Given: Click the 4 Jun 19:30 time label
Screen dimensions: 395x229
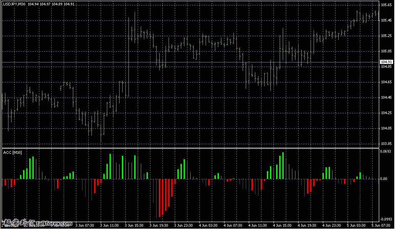Looking at the screenshot, I should pyautogui.click(x=307, y=226).
